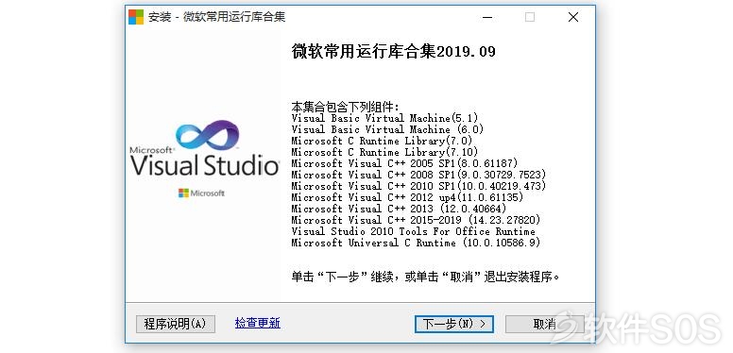Viewport: 733px width, 353px height.
Task: Click the 取消 button
Action: (x=545, y=324)
